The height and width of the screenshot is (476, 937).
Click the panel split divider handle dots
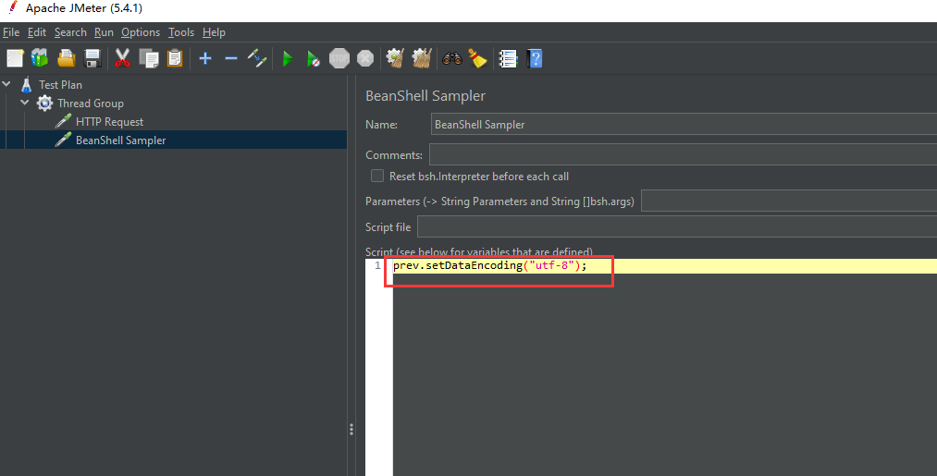point(351,430)
